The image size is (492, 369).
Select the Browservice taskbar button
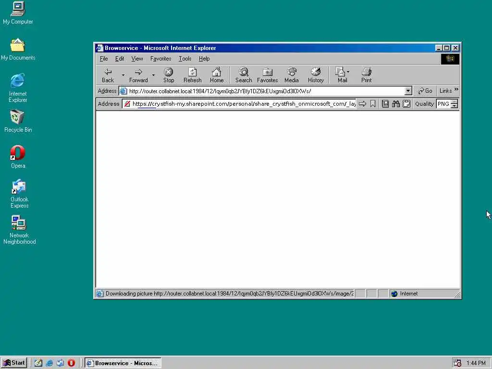[123, 363]
